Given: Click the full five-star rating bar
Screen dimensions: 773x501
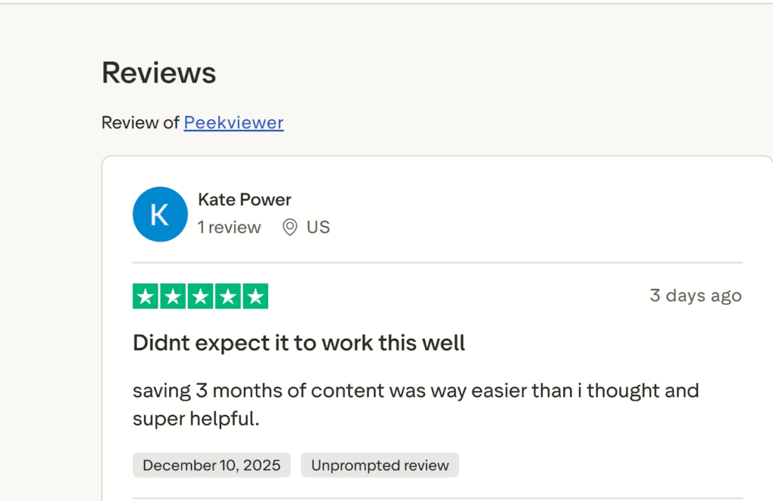Looking at the screenshot, I should [x=200, y=296].
